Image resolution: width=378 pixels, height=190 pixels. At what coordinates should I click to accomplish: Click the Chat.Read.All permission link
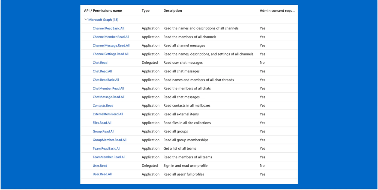click(x=102, y=71)
